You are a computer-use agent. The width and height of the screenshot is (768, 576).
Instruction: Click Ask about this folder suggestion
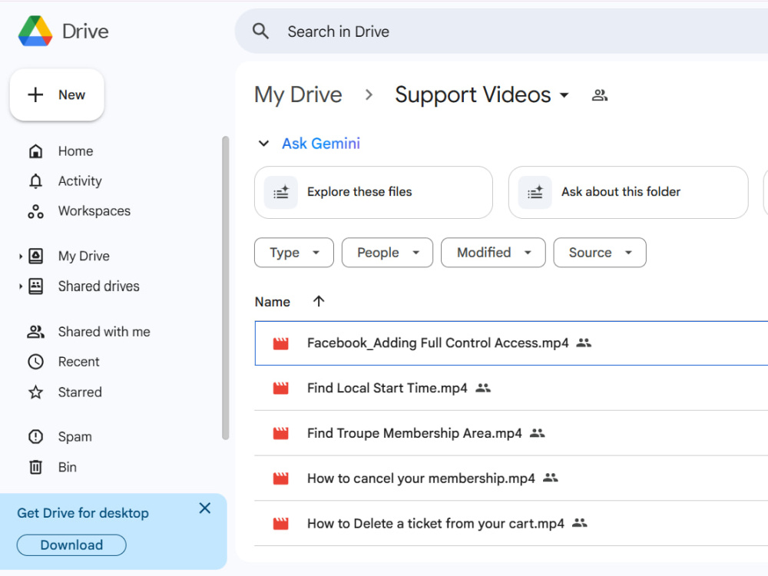click(628, 192)
